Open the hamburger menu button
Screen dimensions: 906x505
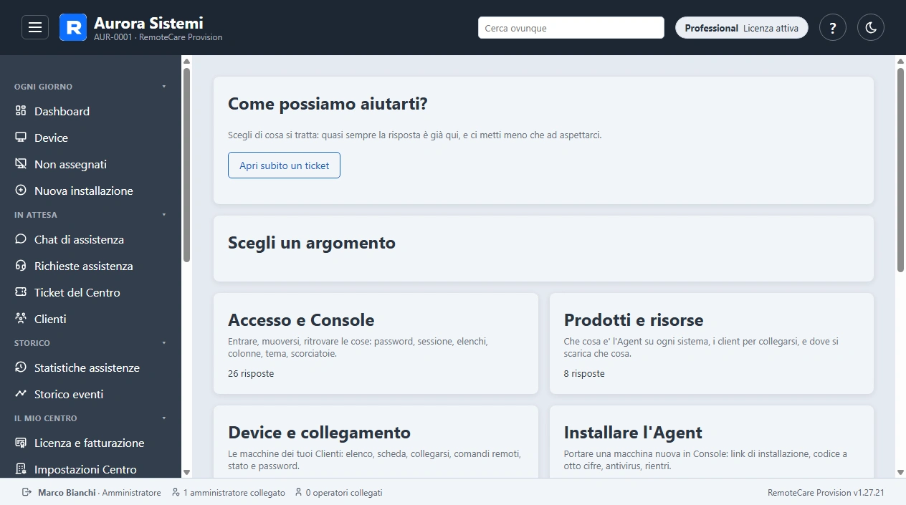pos(35,27)
